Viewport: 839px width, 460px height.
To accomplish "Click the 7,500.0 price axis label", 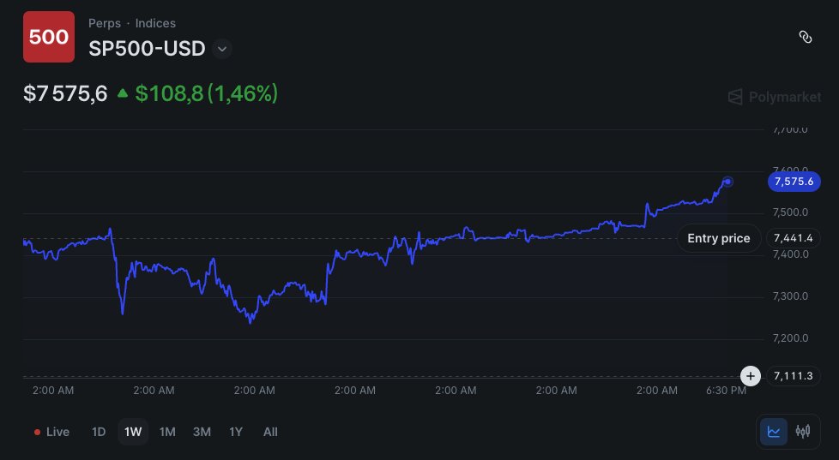I will [x=790, y=212].
